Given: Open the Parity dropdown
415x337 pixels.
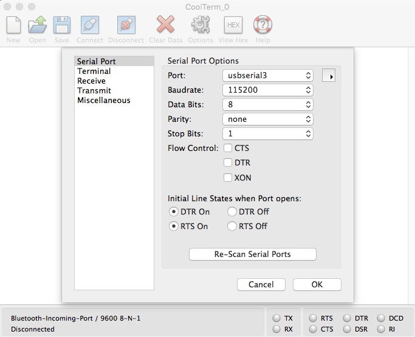Looking at the screenshot, I should [x=267, y=119].
